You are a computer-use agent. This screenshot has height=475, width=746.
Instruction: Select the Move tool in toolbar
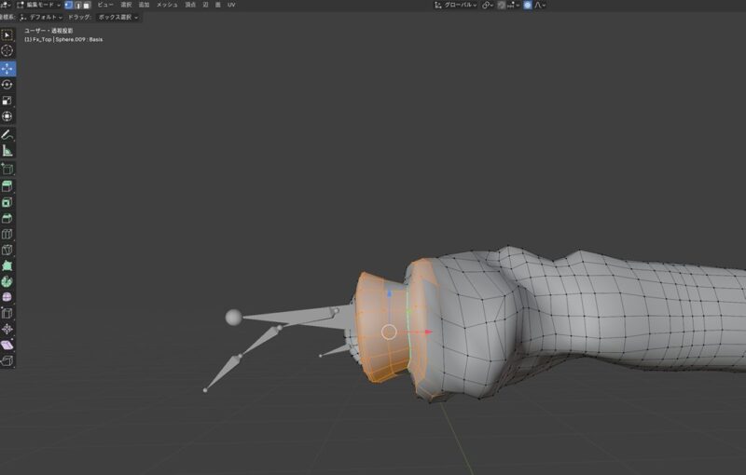pyautogui.click(x=7, y=68)
